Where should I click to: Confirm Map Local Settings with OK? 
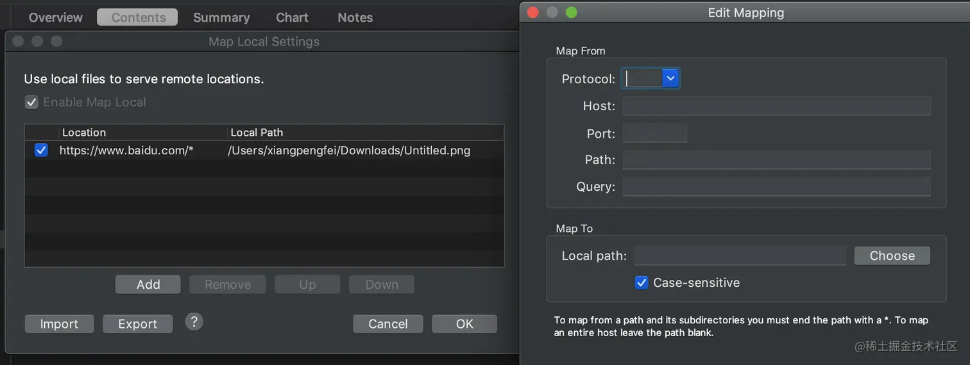[464, 324]
